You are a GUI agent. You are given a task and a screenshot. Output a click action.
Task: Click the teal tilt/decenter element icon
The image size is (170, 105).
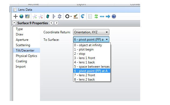click(48, 16)
